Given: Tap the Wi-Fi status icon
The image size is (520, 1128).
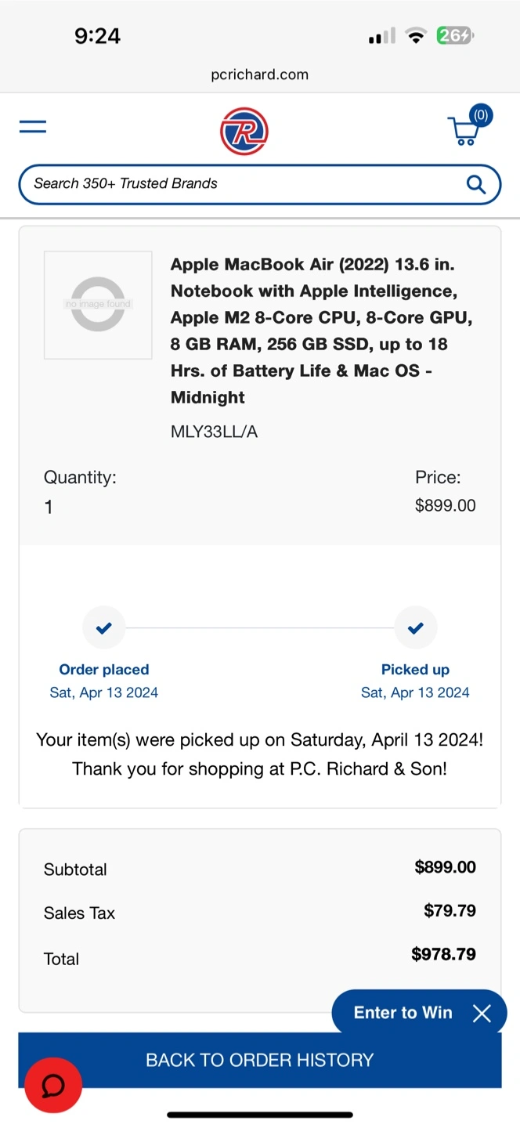Looking at the screenshot, I should tap(417, 35).
